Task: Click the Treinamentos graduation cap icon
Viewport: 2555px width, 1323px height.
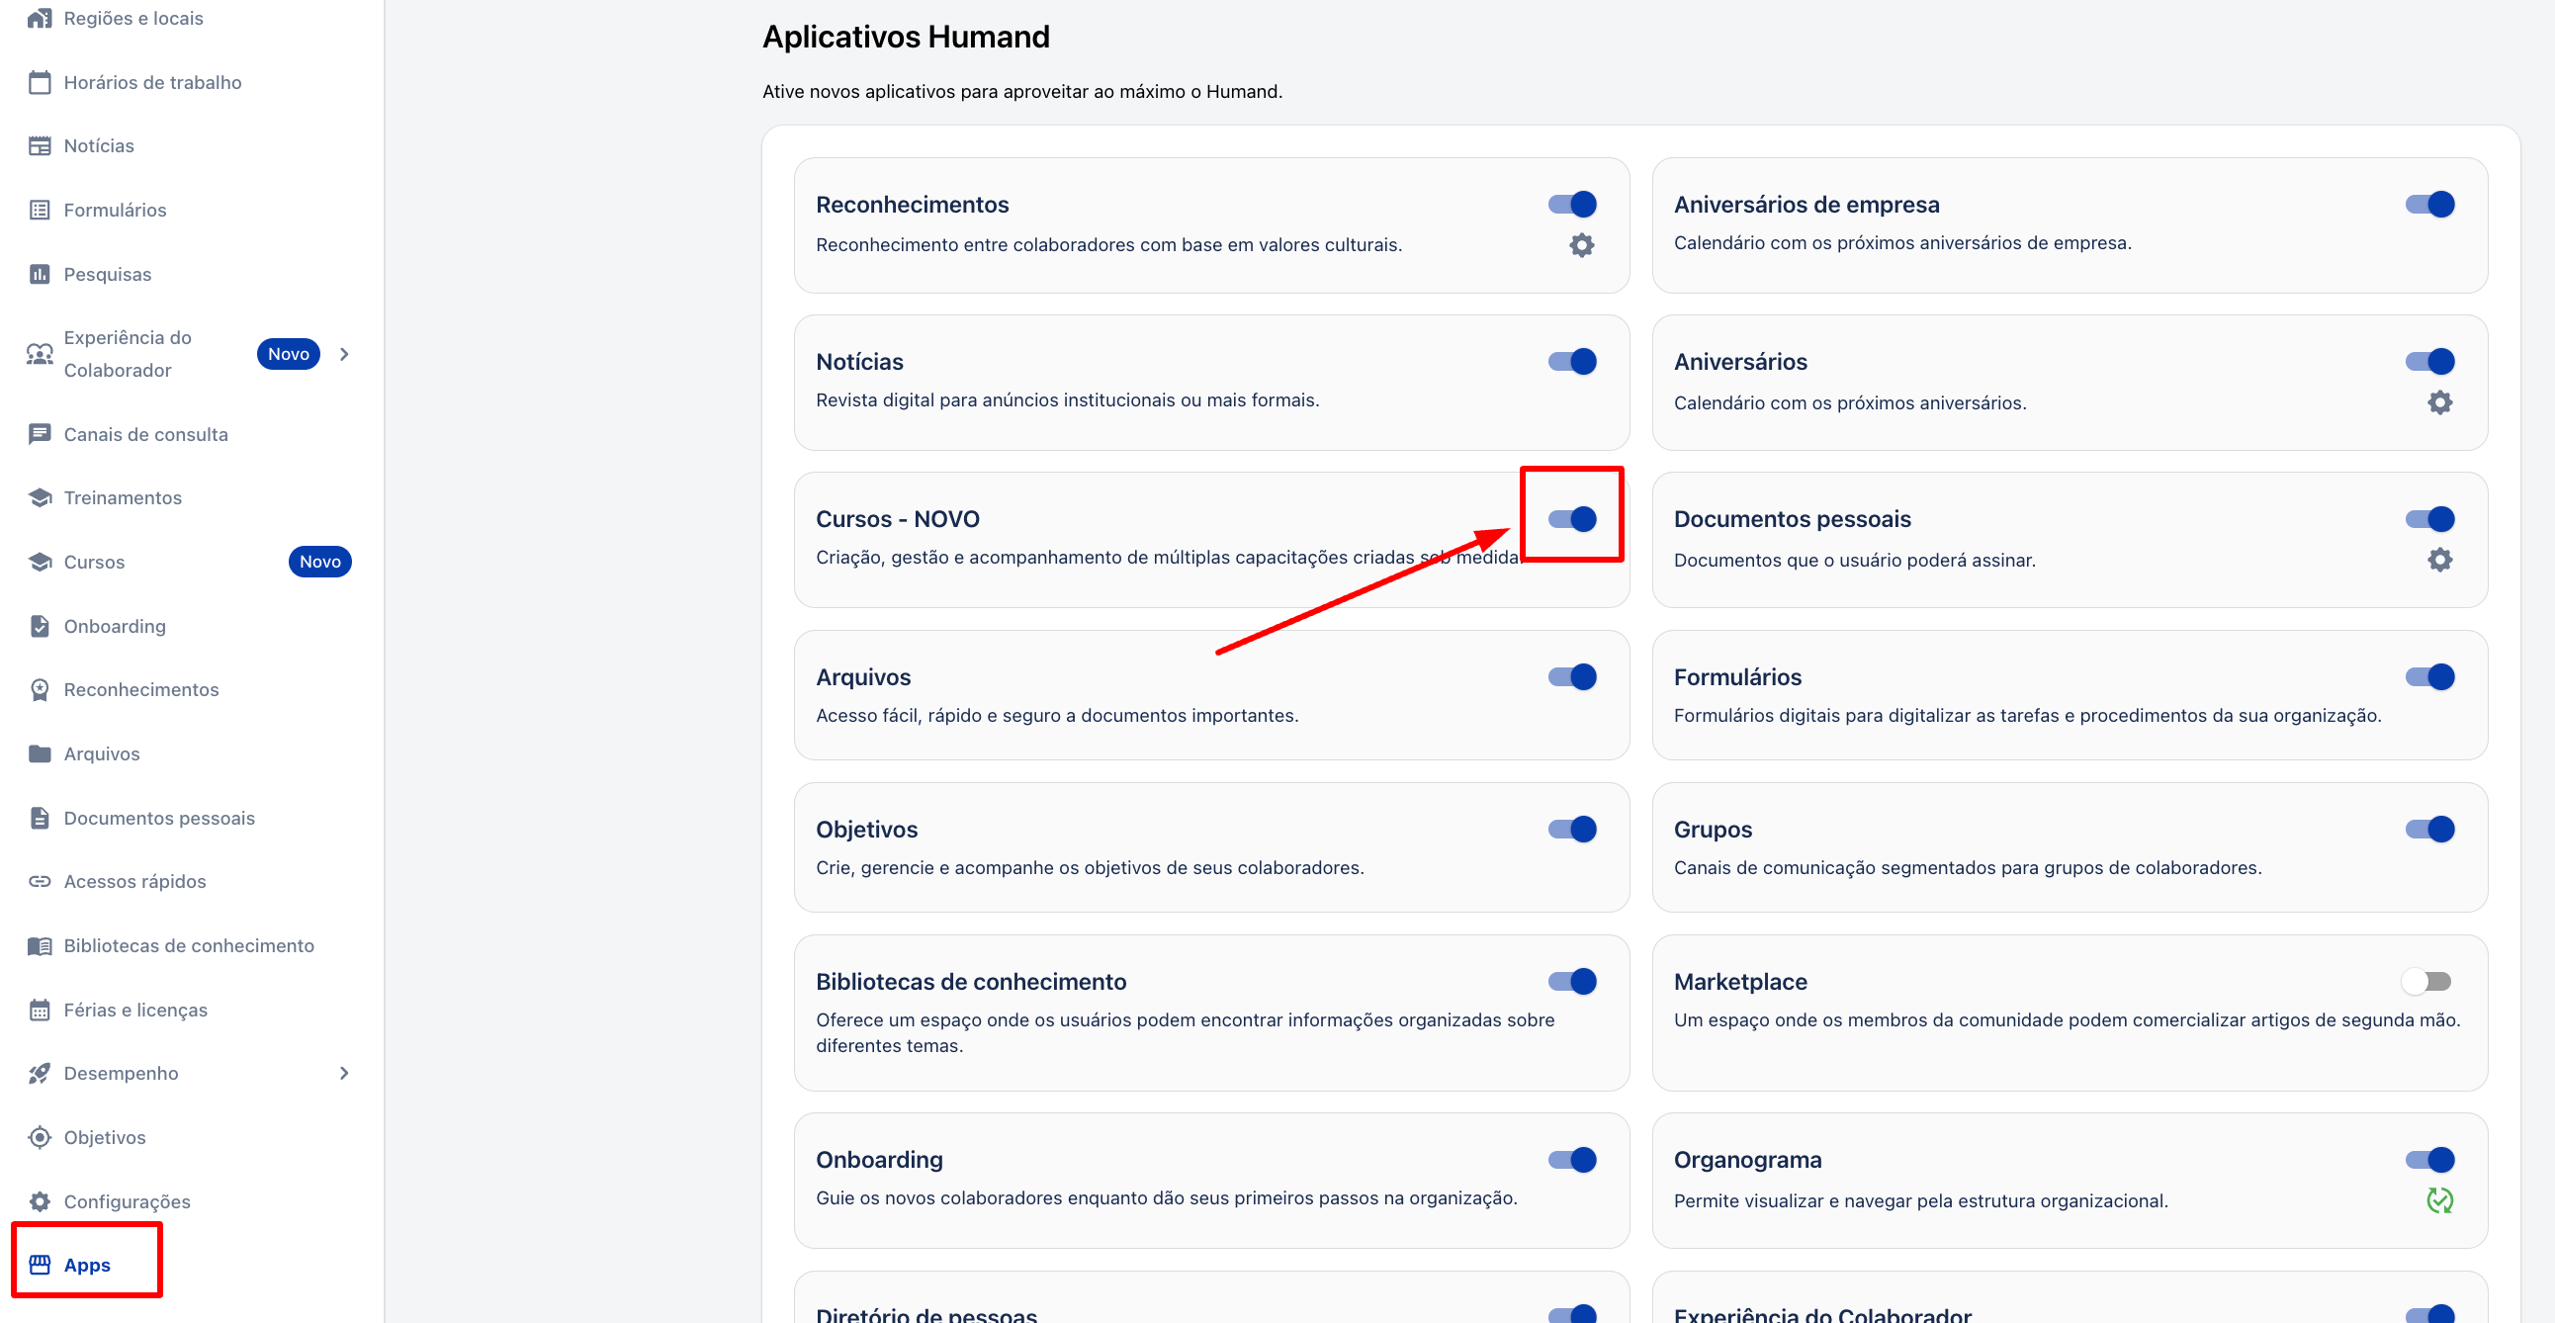Action: (40, 498)
